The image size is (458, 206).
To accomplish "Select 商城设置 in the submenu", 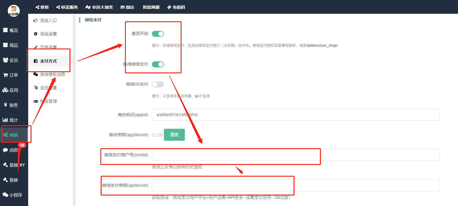I will 48,34.
